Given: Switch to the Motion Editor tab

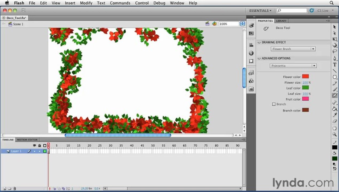Looking at the screenshot, I should click(27, 140).
